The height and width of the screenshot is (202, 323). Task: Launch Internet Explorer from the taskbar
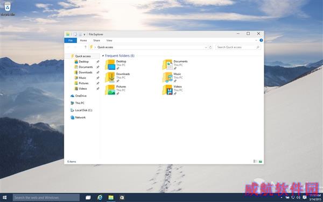coord(100,198)
